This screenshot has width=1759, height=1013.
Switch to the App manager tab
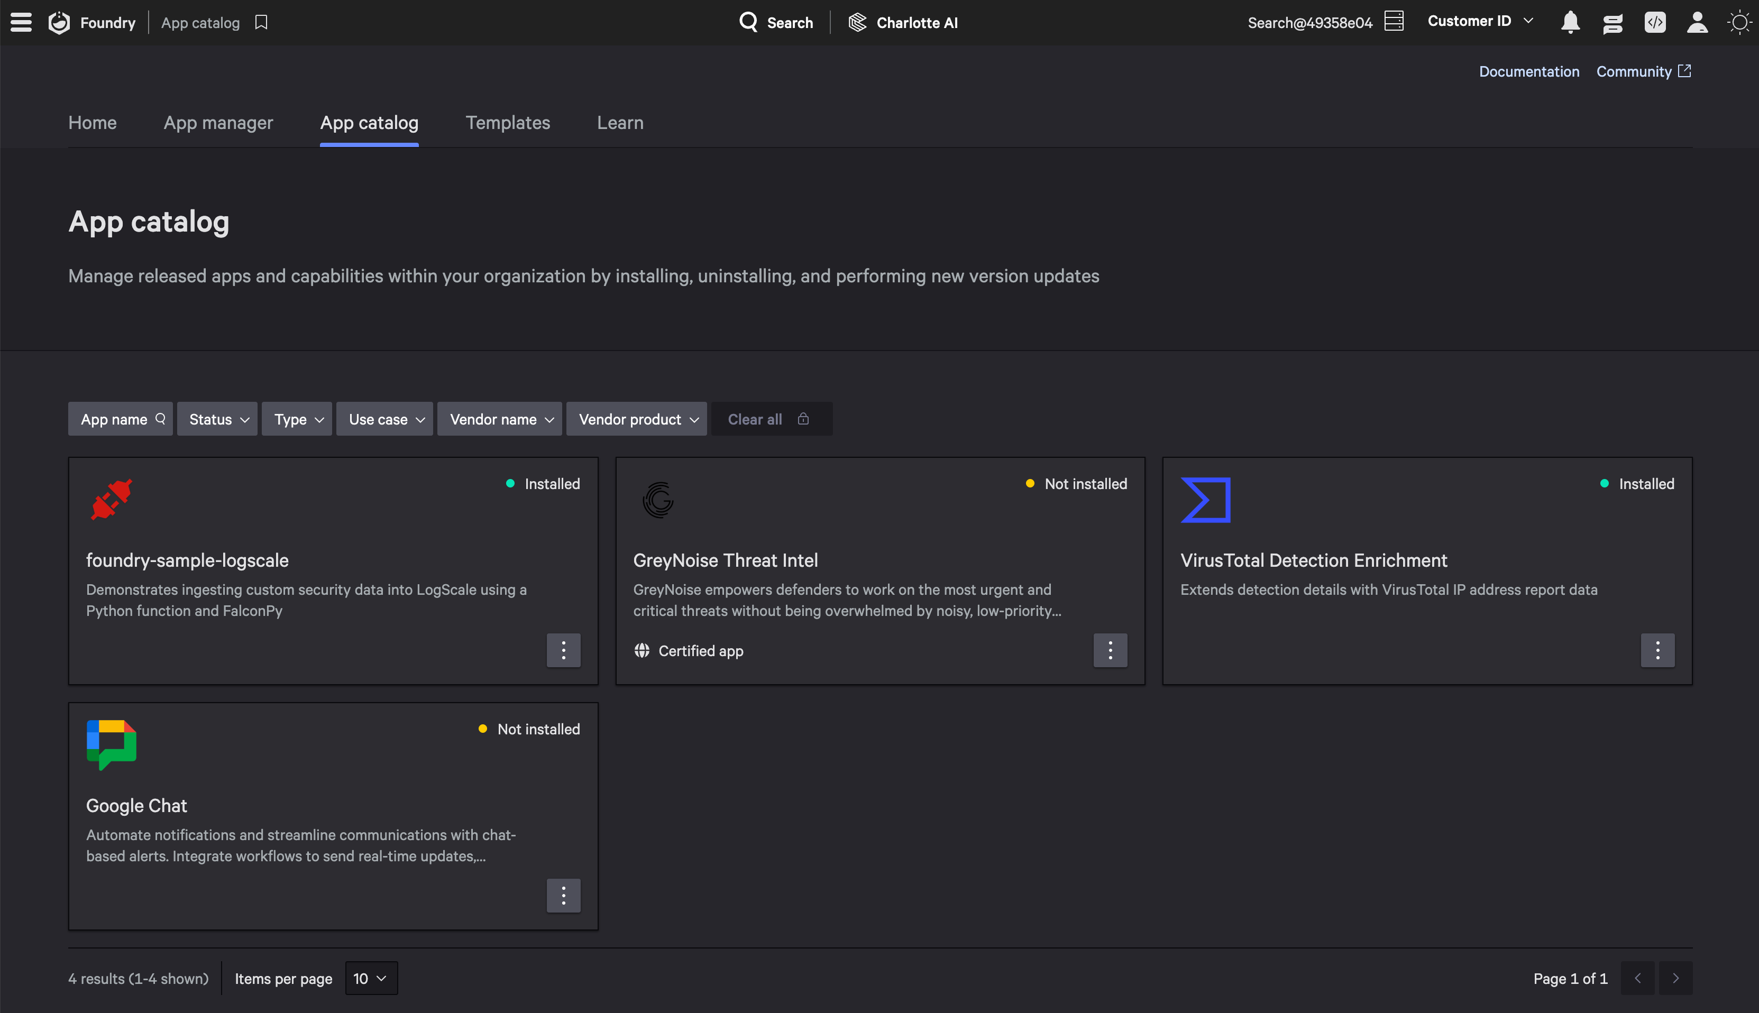[x=218, y=123]
